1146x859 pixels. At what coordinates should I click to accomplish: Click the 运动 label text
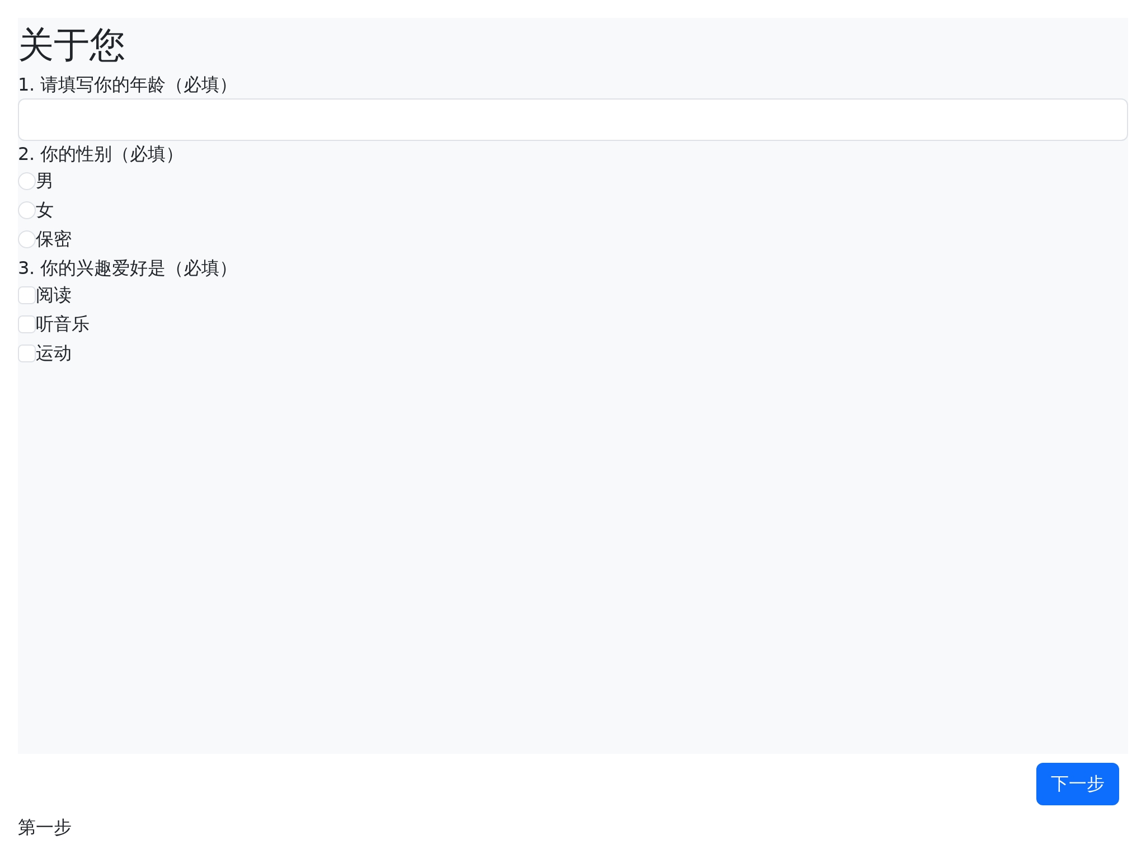(54, 353)
